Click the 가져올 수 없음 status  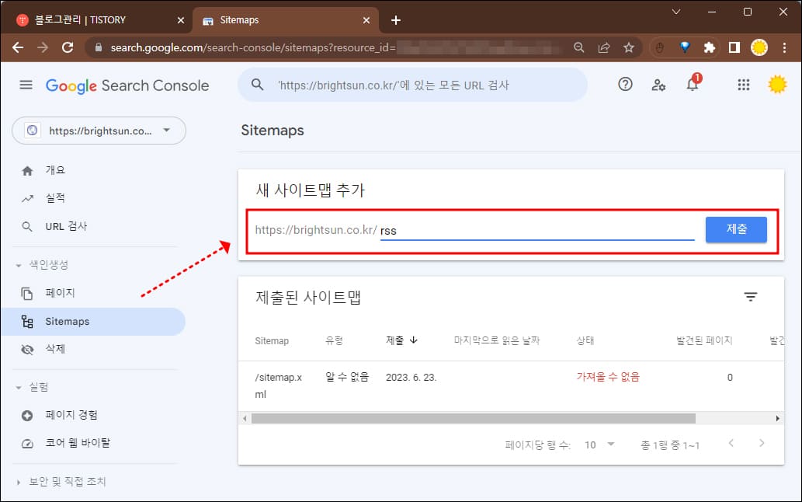(608, 377)
